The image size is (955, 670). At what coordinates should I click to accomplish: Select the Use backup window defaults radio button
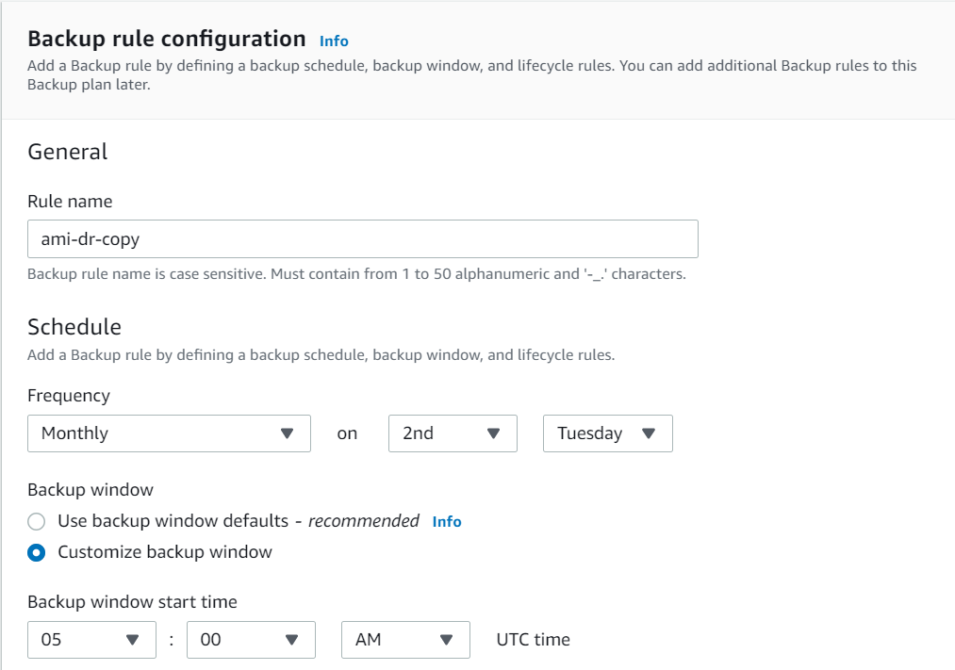[x=37, y=521]
